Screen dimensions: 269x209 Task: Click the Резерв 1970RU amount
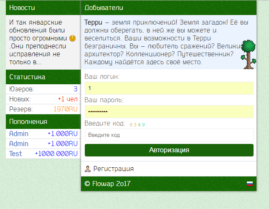[66, 109]
